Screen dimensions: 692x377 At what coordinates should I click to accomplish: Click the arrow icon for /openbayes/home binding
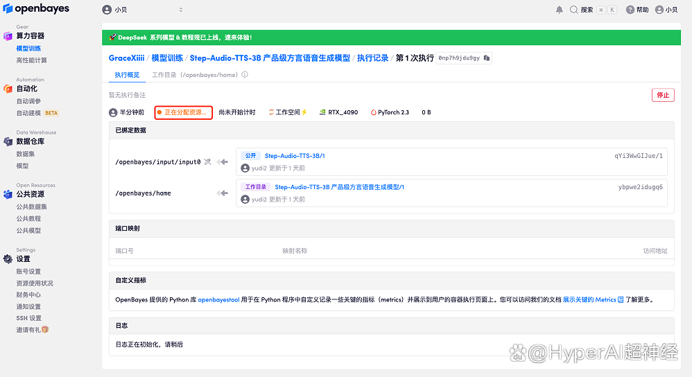click(223, 193)
